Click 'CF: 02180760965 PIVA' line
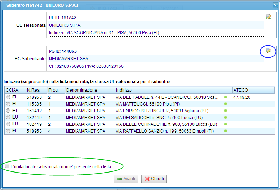This screenshot has width=280, height=190. (86, 66)
